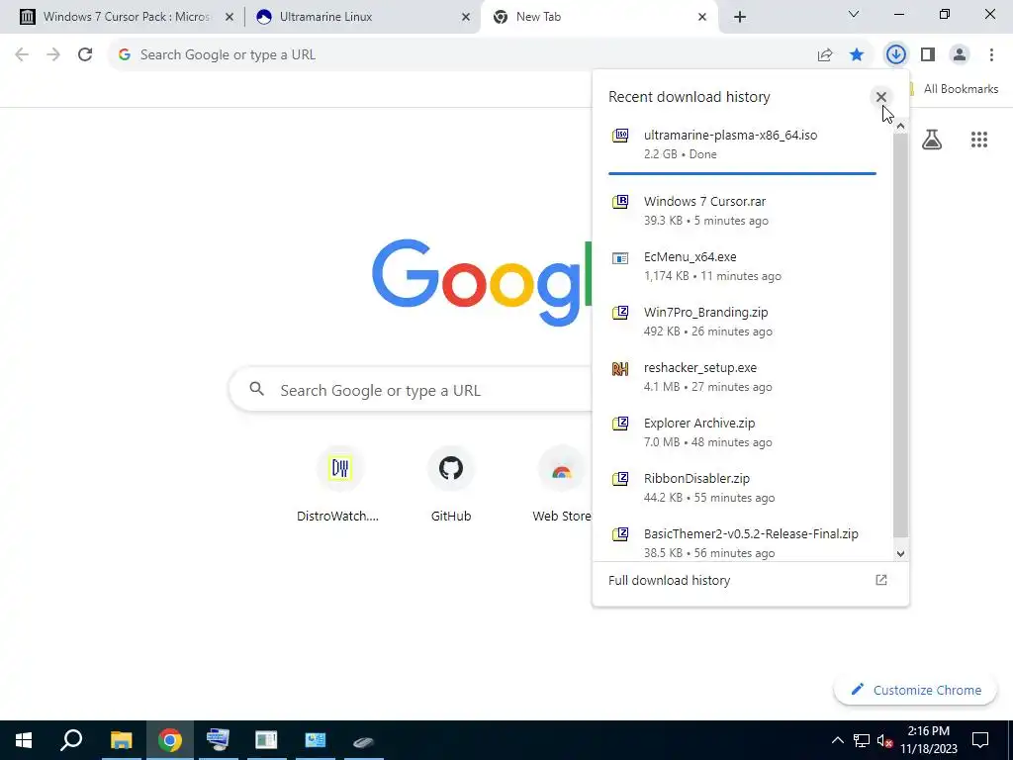Click the ISO file icon for ultramarine-plasma
The height and width of the screenshot is (760, 1013).
click(620, 135)
